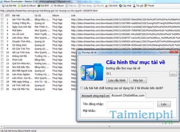Click the Tạm dừng toolbar button

tap(85, 6)
